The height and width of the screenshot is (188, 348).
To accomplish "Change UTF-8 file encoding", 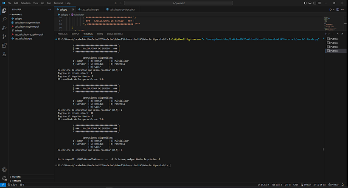I will tap(288, 185).
